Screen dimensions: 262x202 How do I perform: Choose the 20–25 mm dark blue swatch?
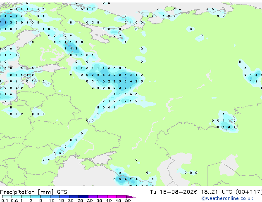pos(74,197)
